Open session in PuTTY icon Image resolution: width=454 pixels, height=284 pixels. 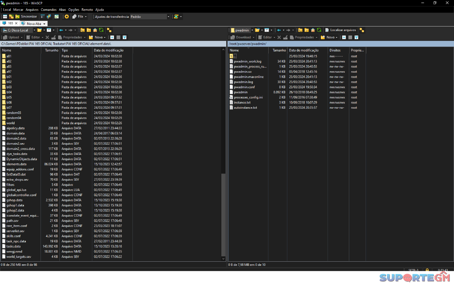tap(49, 17)
